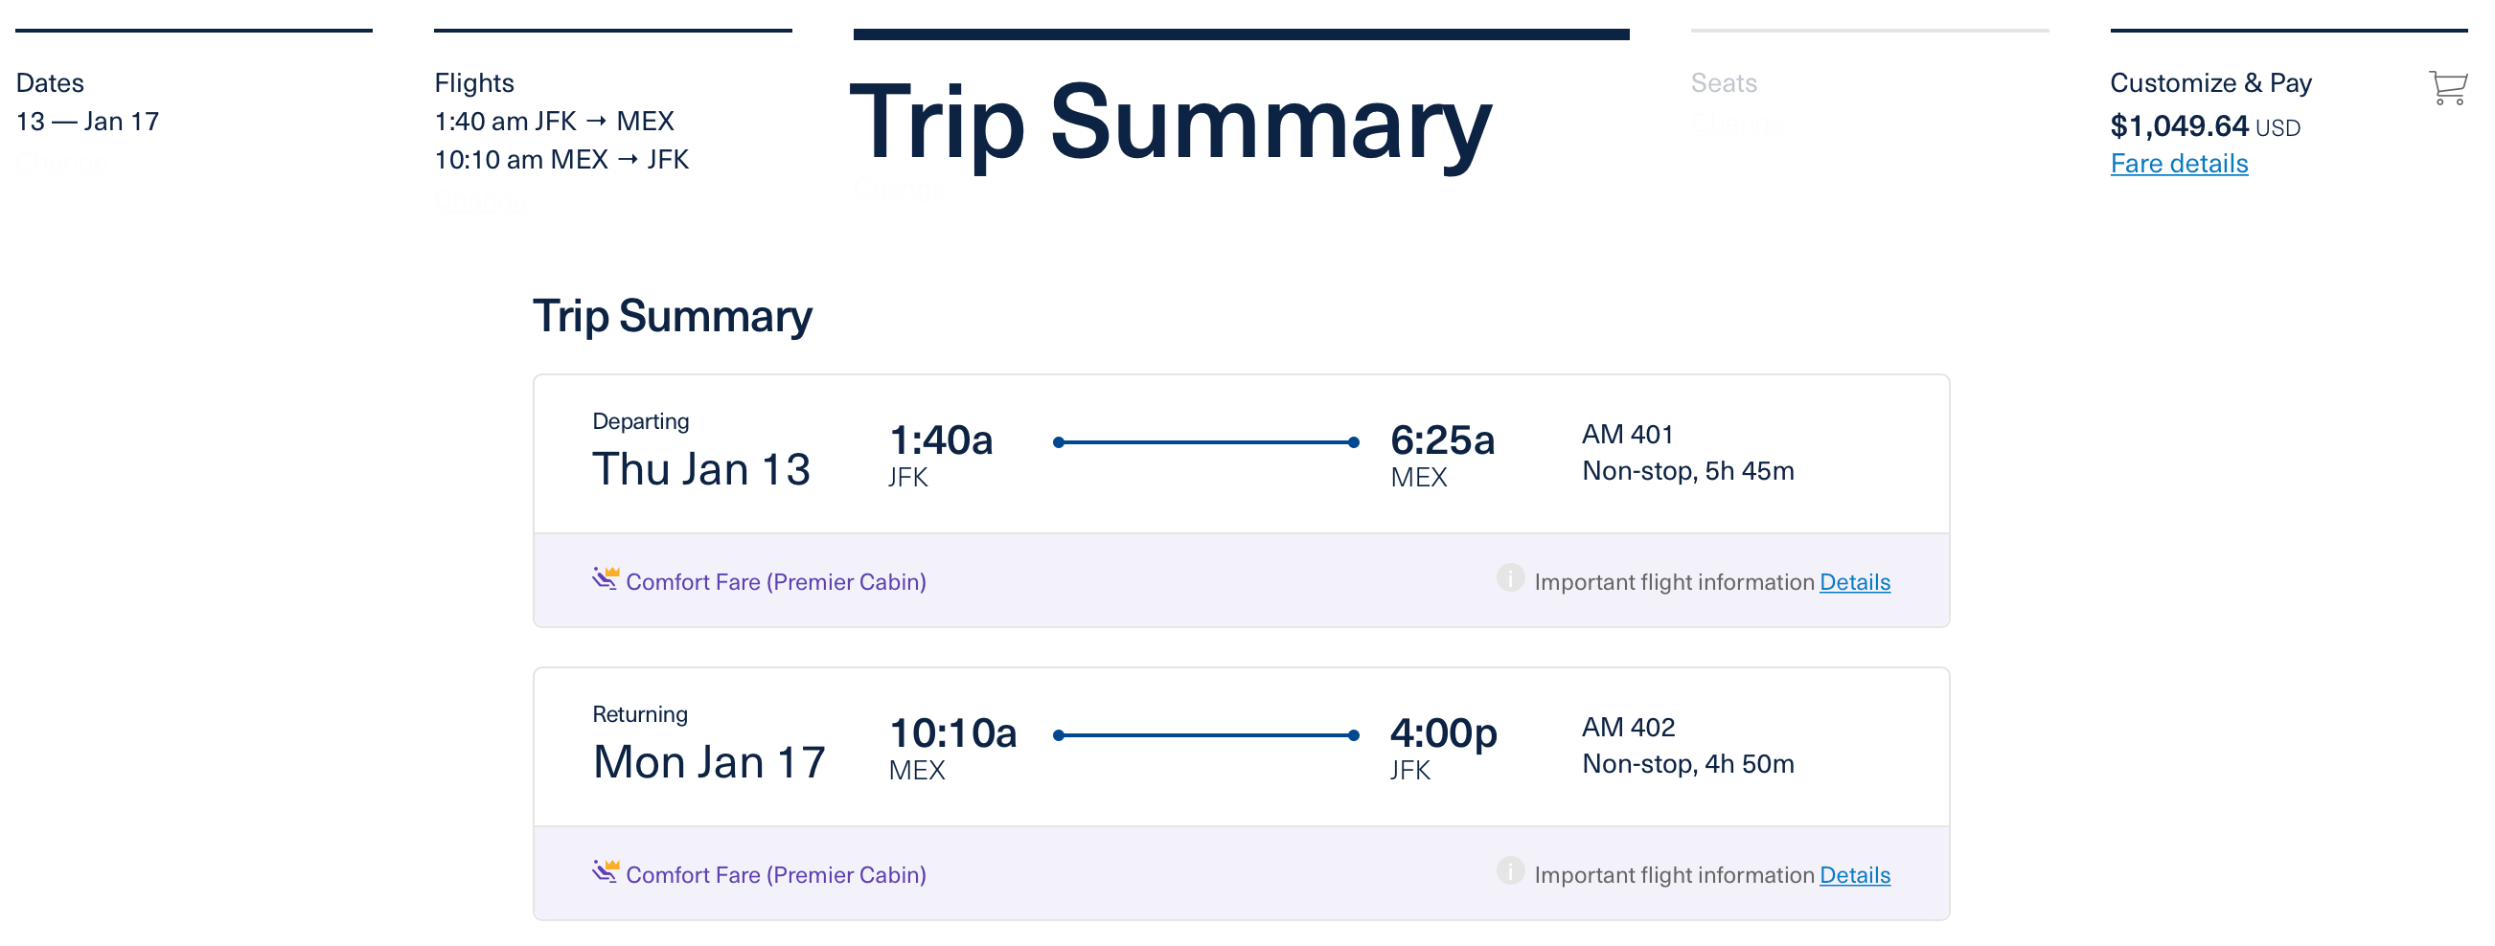The width and height of the screenshot is (2495, 946).
Task: Click the premier cabin seat icon on returning fare
Action: pos(605,870)
